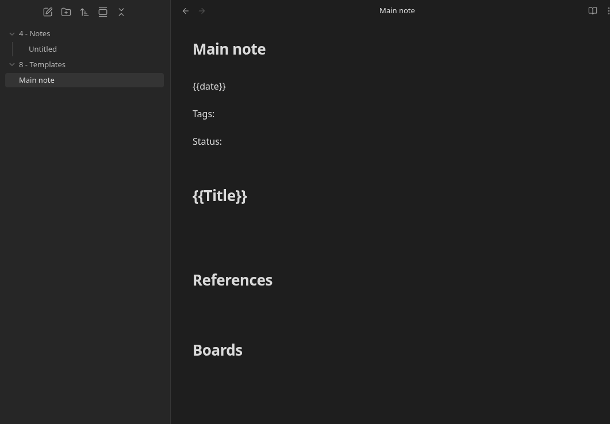Screen dimensions: 610x424
Task: Open the change sort order menu
Action: (x=85, y=12)
